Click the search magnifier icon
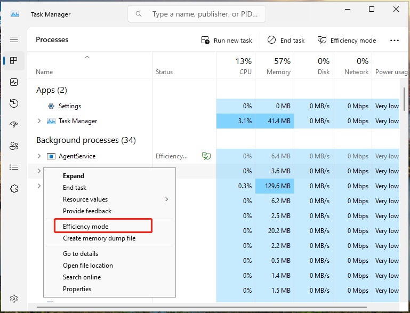This screenshot has height=313, width=410. pos(139,14)
